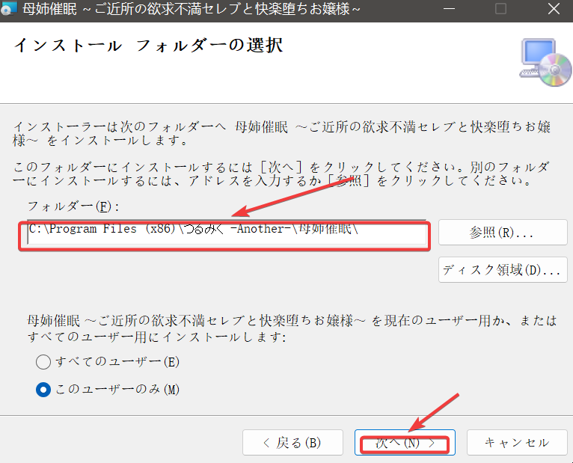Close the installer window
Viewport: 573px width, 463px height.
(x=554, y=9)
